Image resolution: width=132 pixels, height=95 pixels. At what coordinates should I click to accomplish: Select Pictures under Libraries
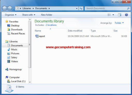point(15,53)
